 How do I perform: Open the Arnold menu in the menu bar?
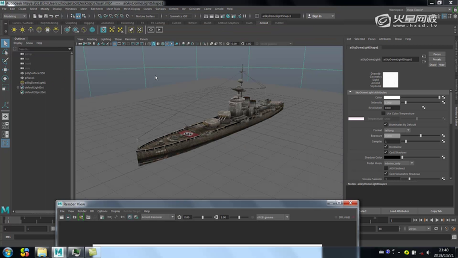tap(218, 9)
